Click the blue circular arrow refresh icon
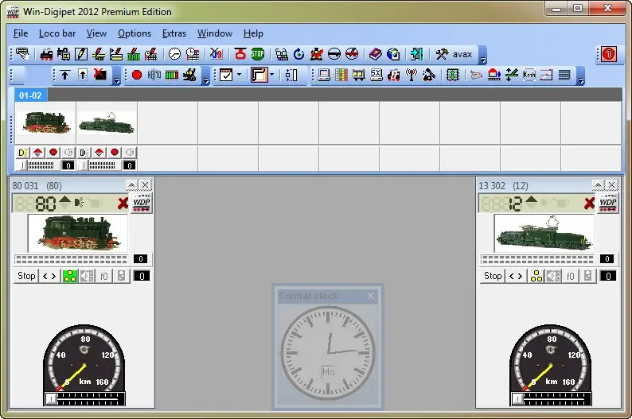This screenshot has height=419, width=632. (298, 54)
